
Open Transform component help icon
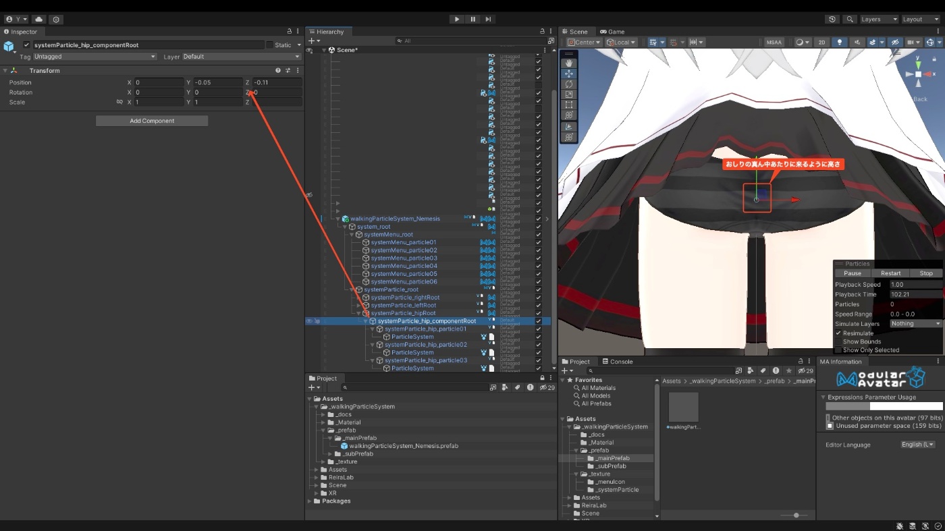point(277,70)
